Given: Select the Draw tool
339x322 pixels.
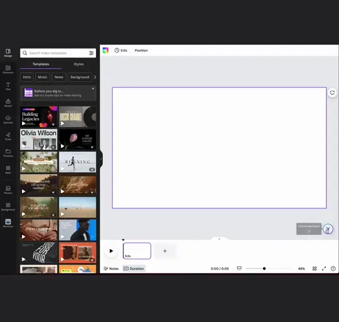Looking at the screenshot, I should pos(8,136).
